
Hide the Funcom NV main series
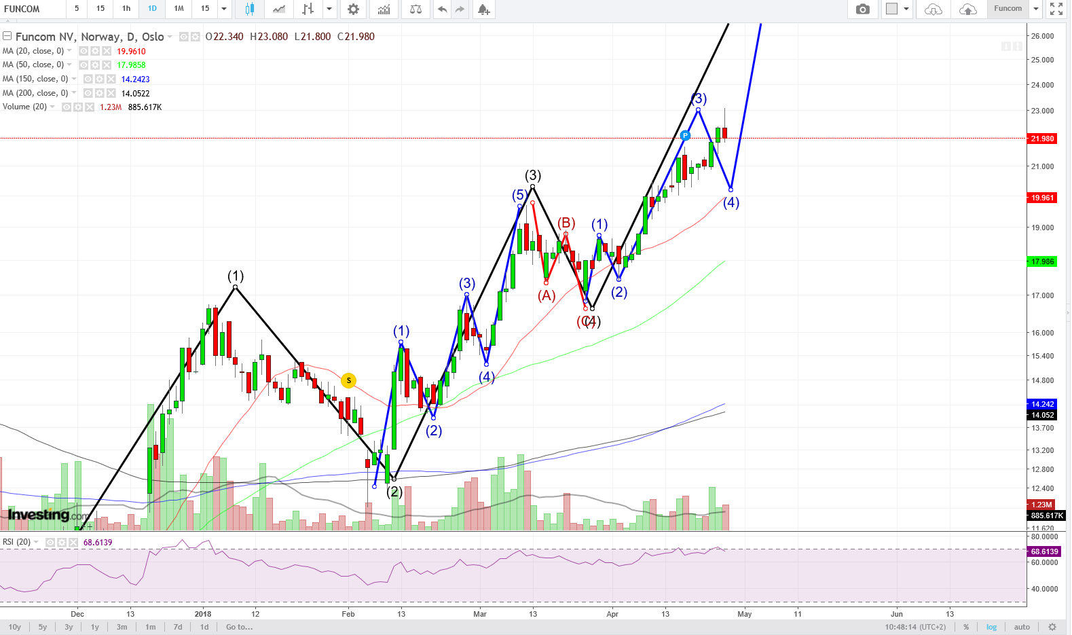184,37
